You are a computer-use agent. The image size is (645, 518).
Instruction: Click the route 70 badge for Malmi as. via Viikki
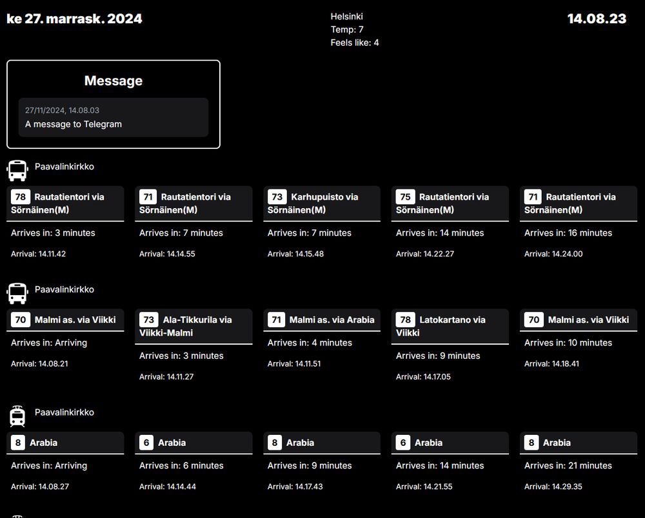20,320
